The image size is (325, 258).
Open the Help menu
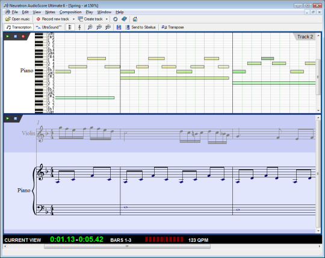[x=120, y=12]
